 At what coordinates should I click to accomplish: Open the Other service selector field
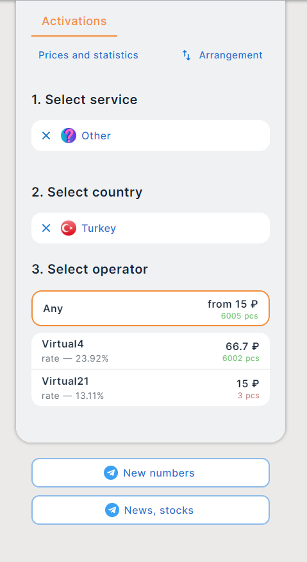[x=151, y=136]
